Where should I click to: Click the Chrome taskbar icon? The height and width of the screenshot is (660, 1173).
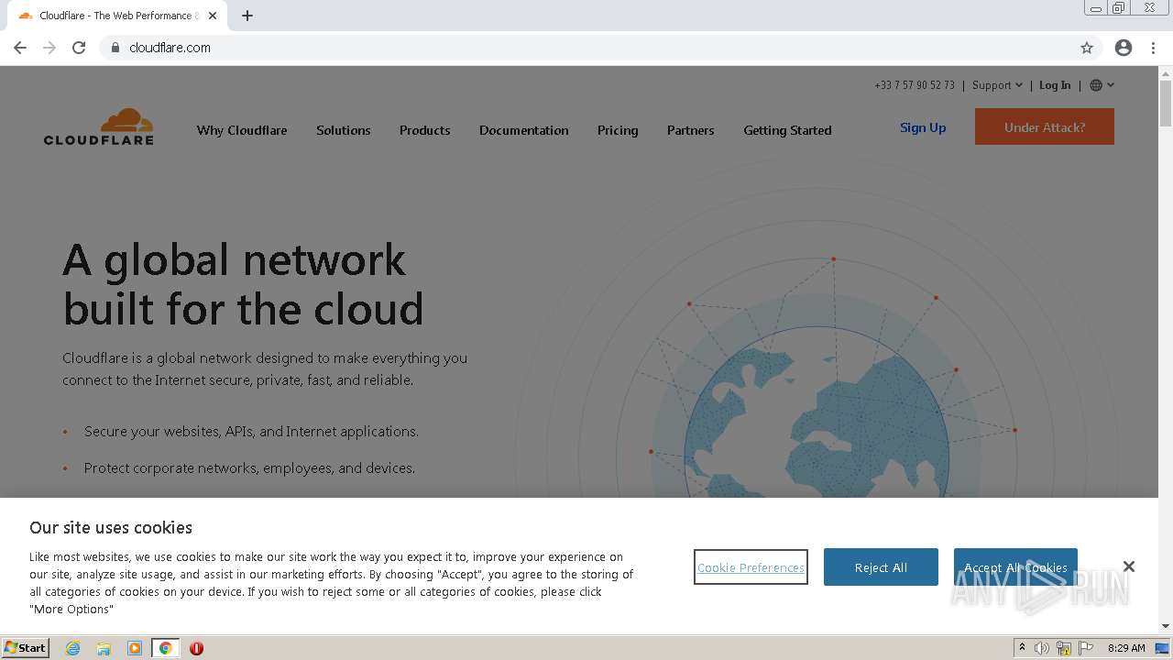pos(166,648)
